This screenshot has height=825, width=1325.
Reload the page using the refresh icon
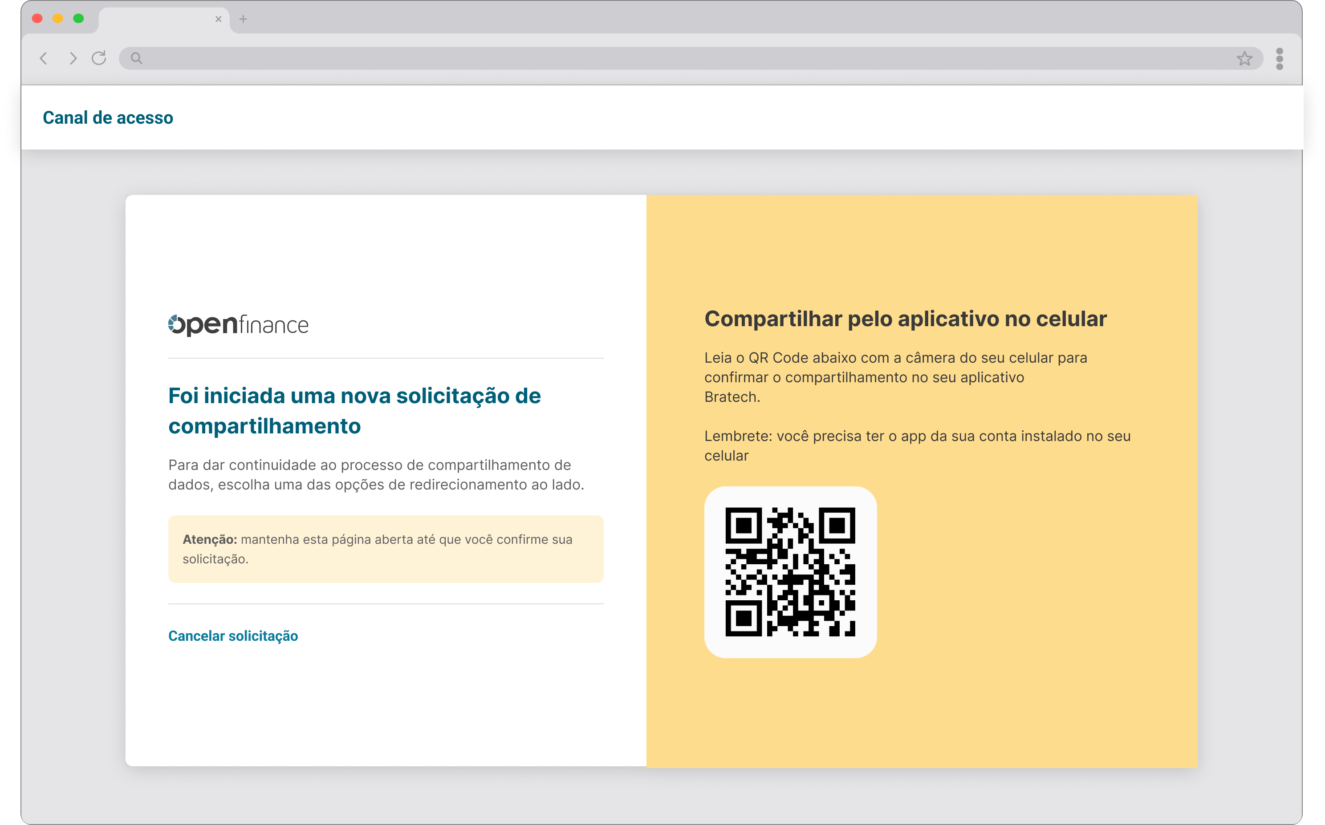point(99,58)
